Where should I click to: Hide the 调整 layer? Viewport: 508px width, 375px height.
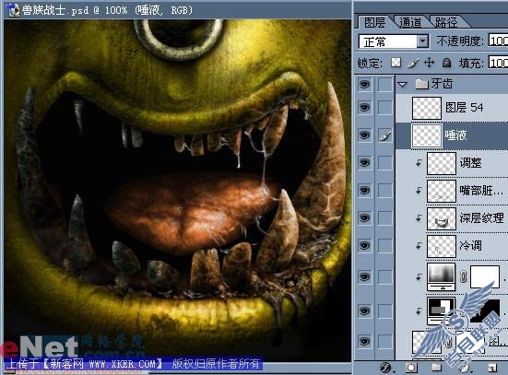(x=364, y=162)
